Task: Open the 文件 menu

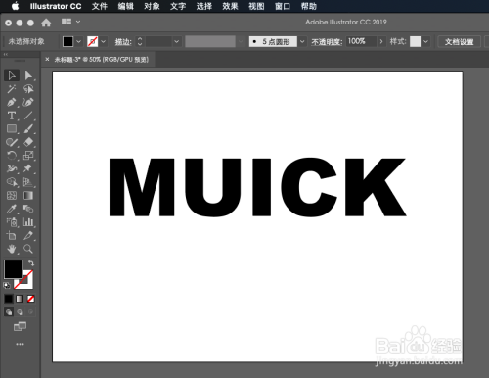Action: click(x=100, y=6)
